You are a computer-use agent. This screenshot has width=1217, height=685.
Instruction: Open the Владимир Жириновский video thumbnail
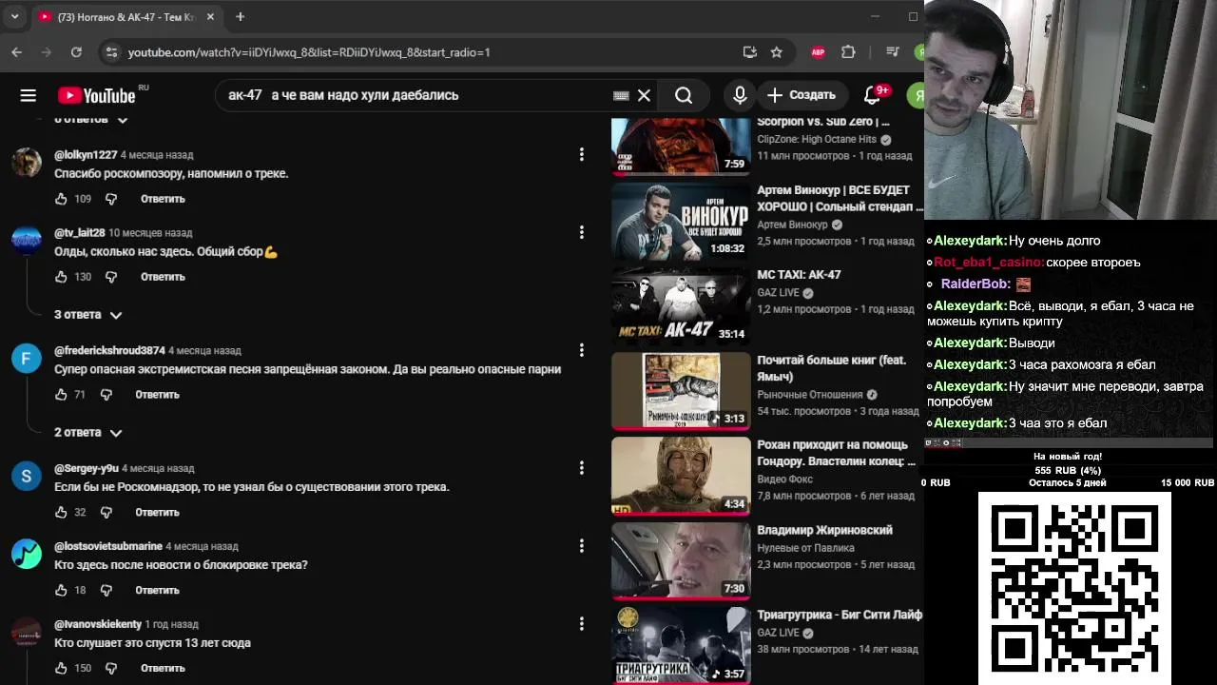coord(681,561)
